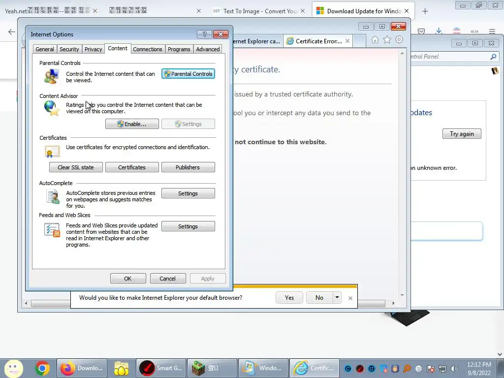Viewport: 504px width, 378px height.
Task: Switch to the Security tab
Action: pyautogui.click(x=69, y=49)
